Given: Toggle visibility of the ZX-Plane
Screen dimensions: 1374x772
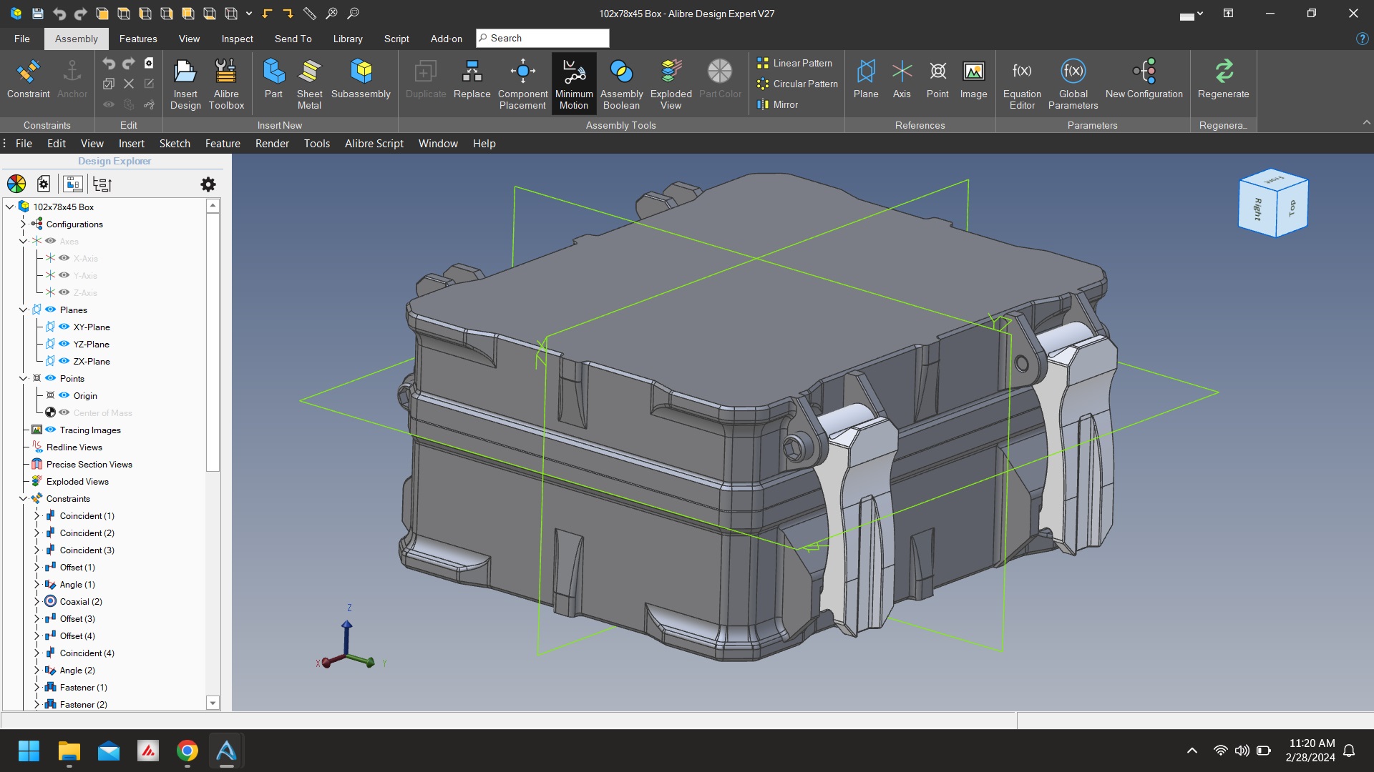Looking at the screenshot, I should pos(64,361).
